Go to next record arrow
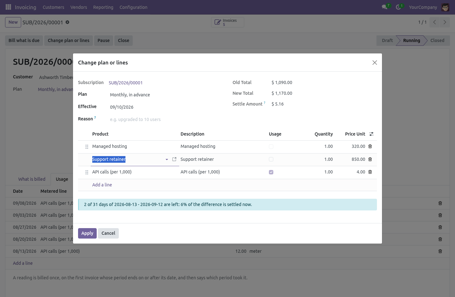The image size is (455, 297). 445,22
